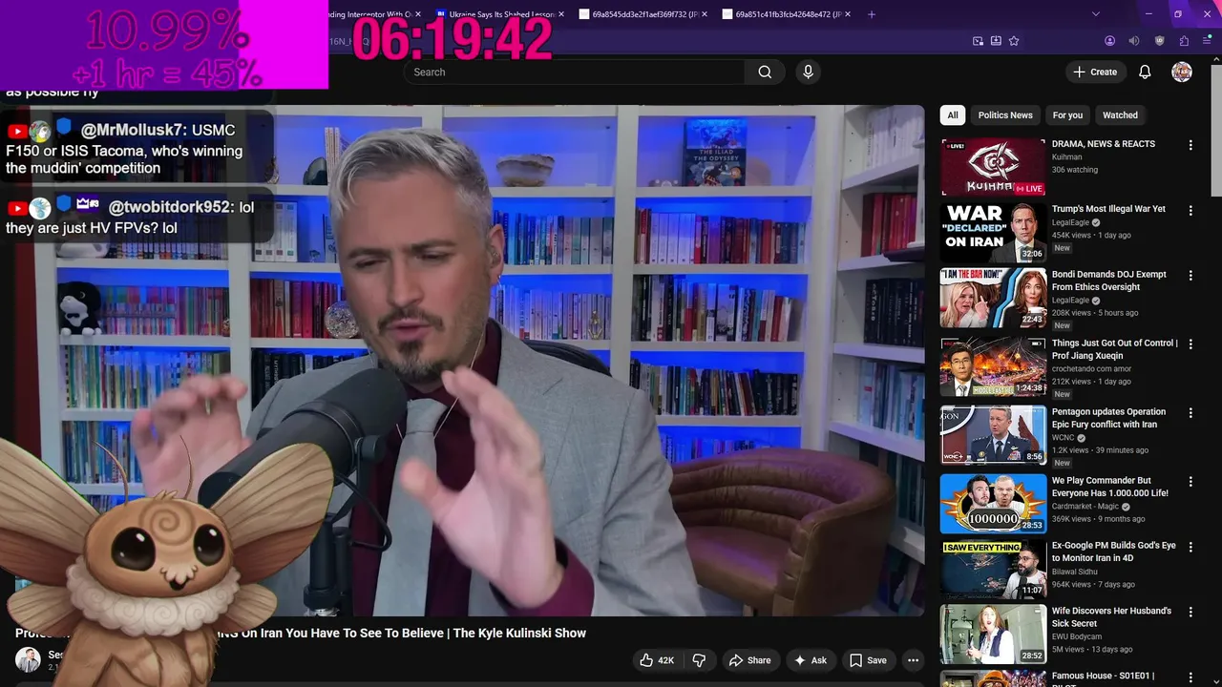The height and width of the screenshot is (687, 1222).
Task: Select the For you filter chip
Action: pos(1067,114)
